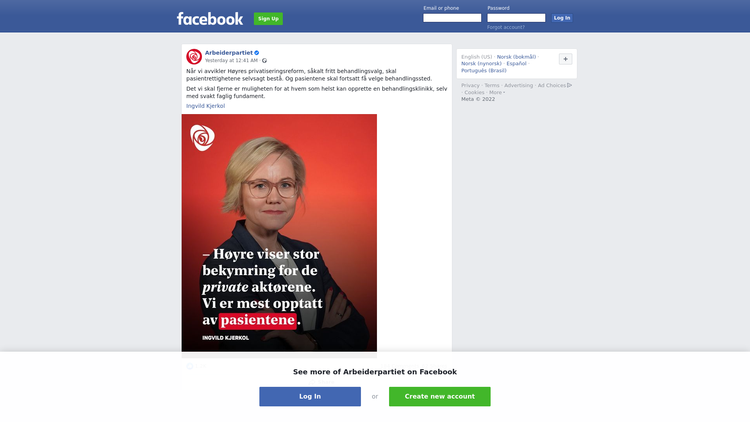This screenshot has width=750, height=422.
Task: Click the header Log In button
Action: (x=562, y=18)
